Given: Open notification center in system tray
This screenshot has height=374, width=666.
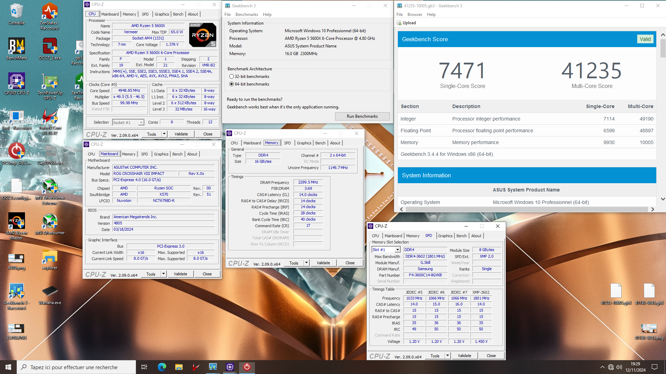Looking at the screenshot, I should [x=655, y=367].
